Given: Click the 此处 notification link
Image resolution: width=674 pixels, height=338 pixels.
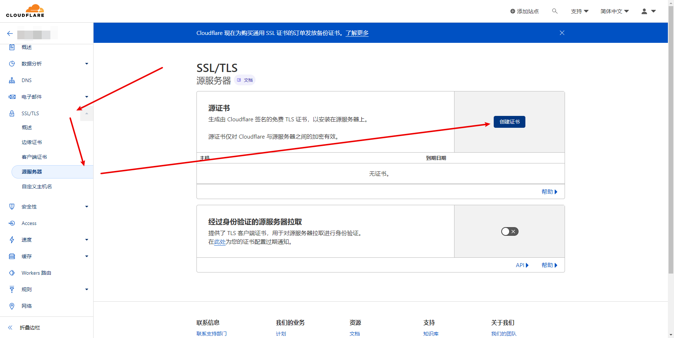Looking at the screenshot, I should (220, 242).
